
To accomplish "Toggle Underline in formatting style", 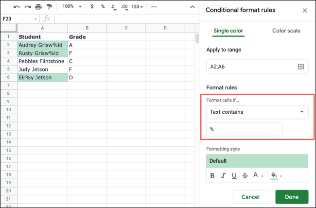I will coord(234,175).
